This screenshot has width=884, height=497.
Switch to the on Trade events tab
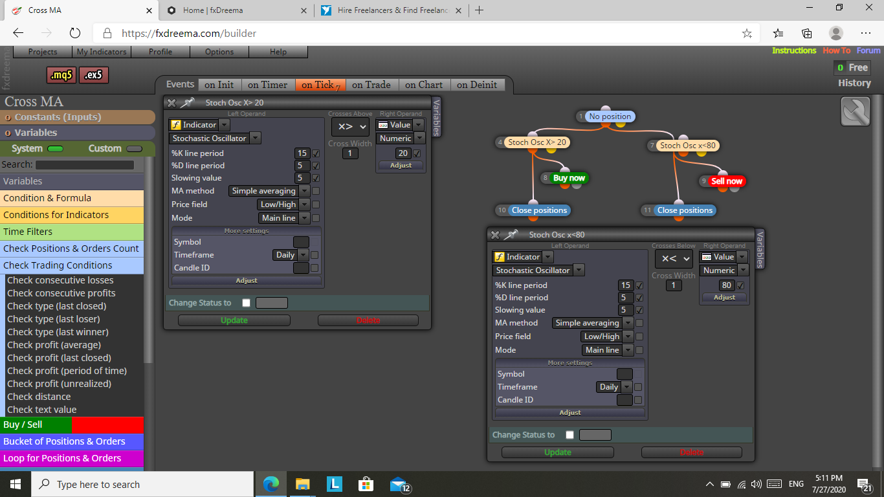[371, 85]
